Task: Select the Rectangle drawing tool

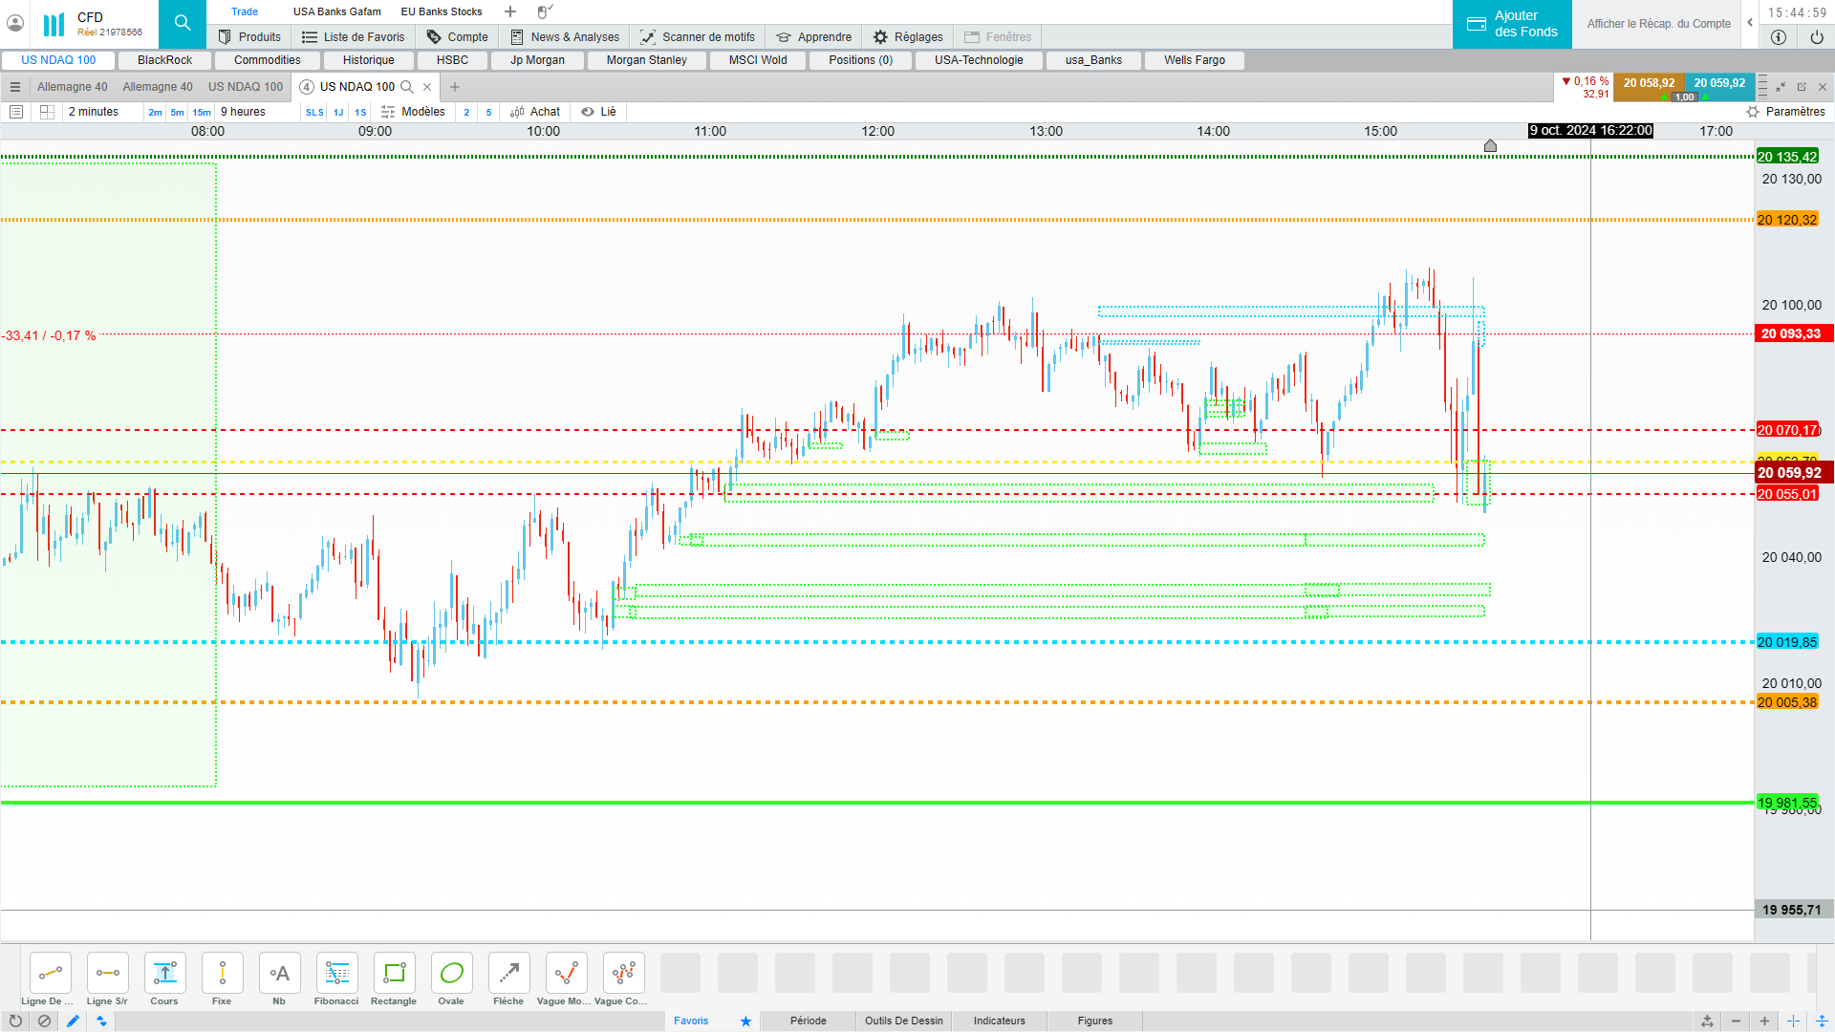Action: click(x=394, y=974)
